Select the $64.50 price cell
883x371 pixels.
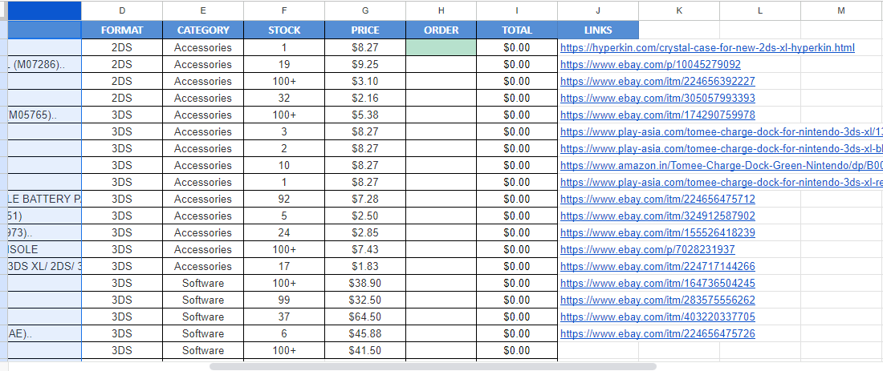tap(365, 317)
